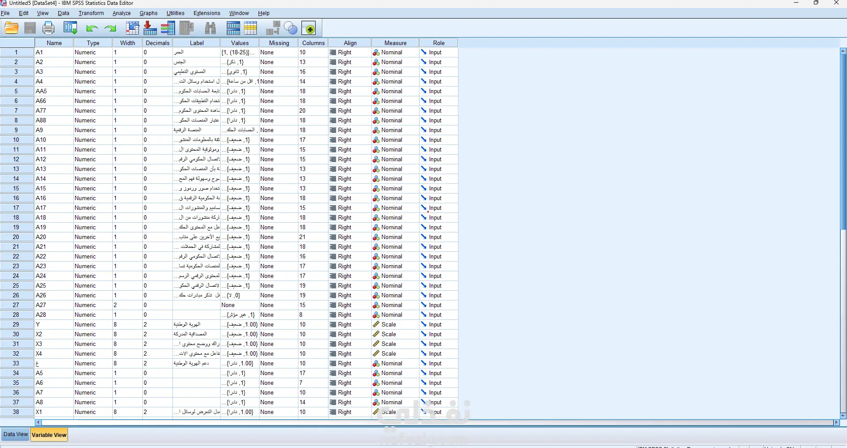
Task: Click the vertical scrollbar down arrow
Action: 843,416
